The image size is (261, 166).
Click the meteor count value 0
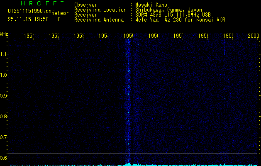59,20
